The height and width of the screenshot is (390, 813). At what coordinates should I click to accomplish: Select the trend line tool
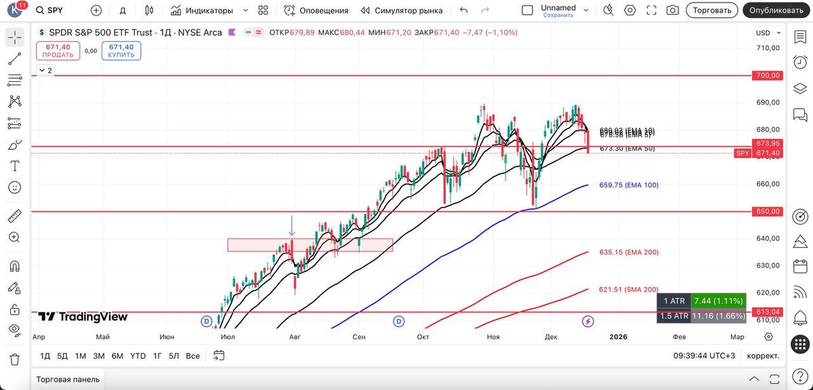(15, 59)
